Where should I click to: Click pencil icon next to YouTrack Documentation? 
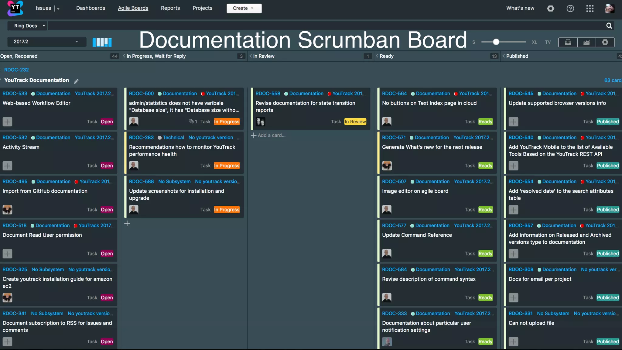(76, 81)
